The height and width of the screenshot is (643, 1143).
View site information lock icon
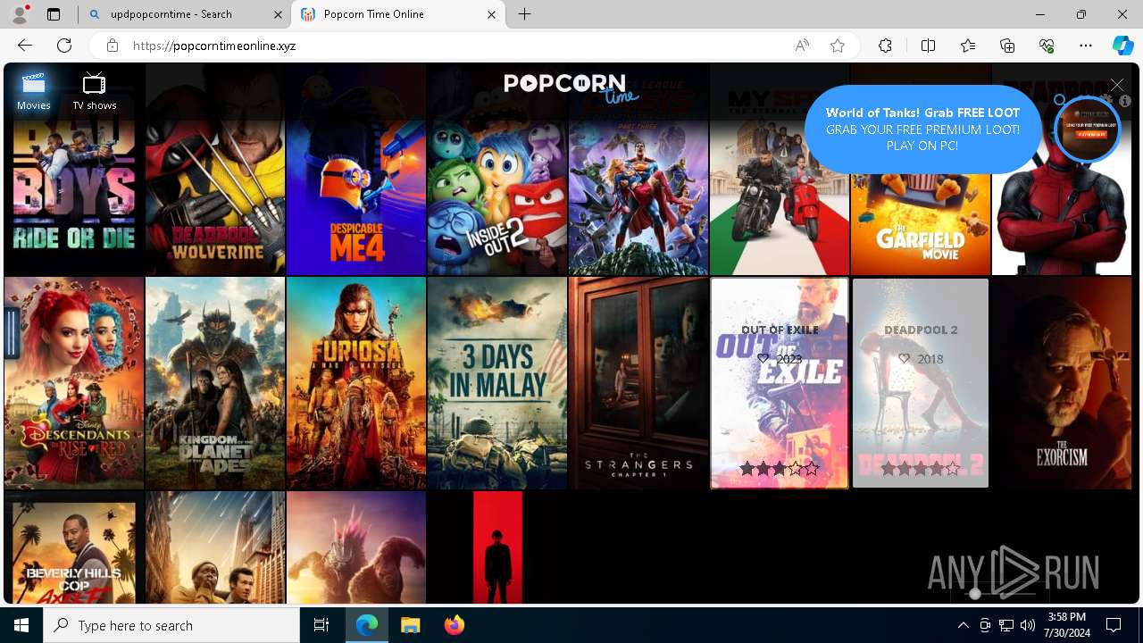pyautogui.click(x=113, y=46)
